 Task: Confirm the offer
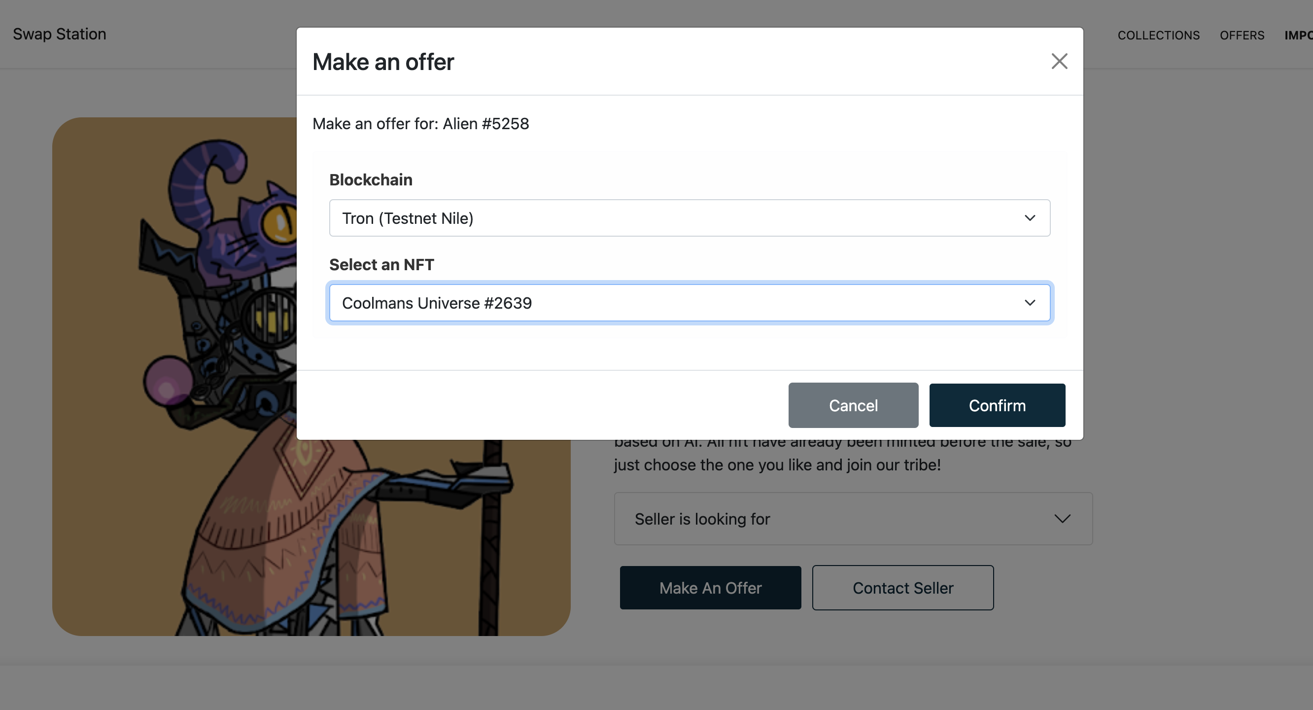(x=997, y=405)
